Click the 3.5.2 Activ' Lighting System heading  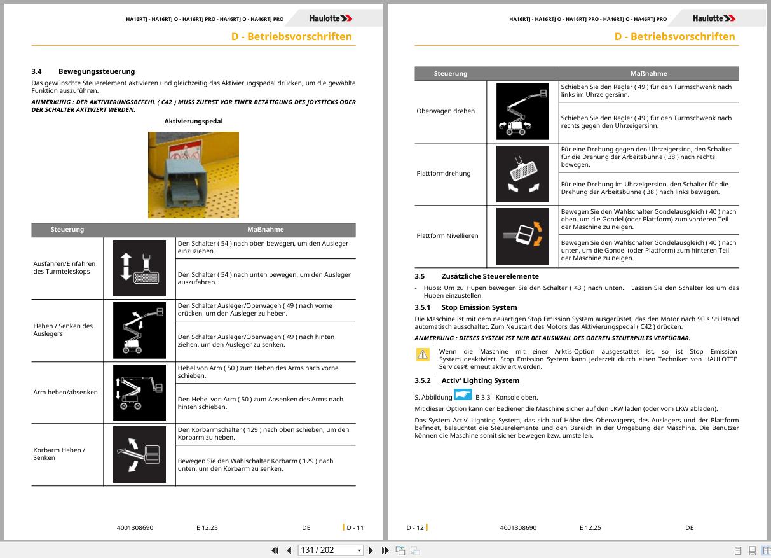click(467, 380)
